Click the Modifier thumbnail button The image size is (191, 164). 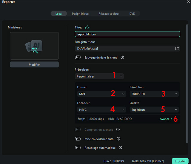coord(34,65)
